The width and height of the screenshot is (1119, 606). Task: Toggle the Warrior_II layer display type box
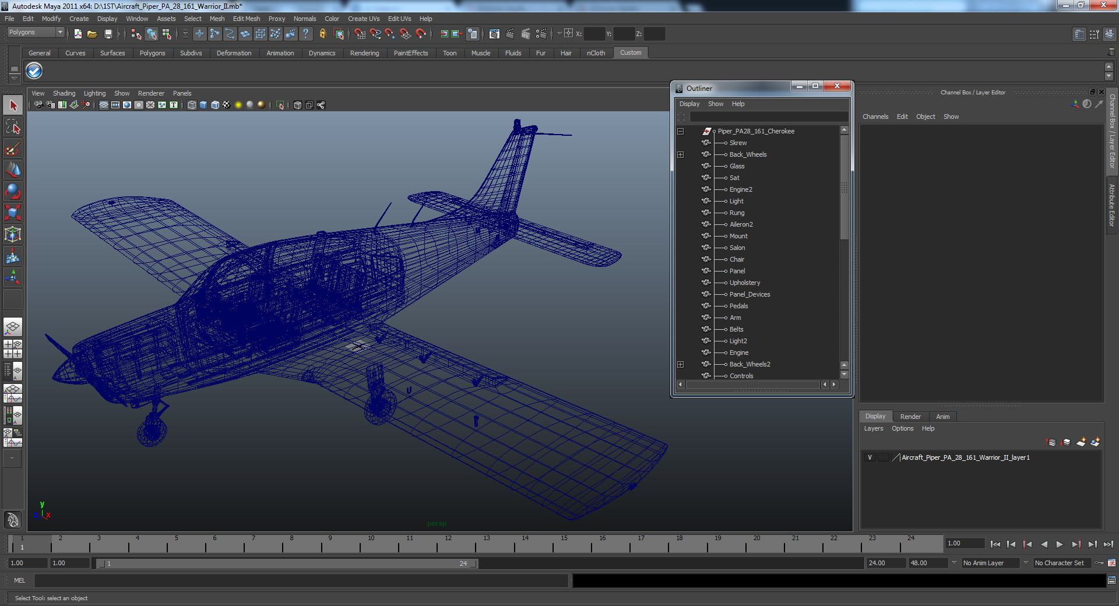coord(884,457)
